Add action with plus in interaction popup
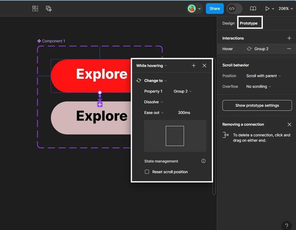Viewport: 296px width, 230px height. 194,65
